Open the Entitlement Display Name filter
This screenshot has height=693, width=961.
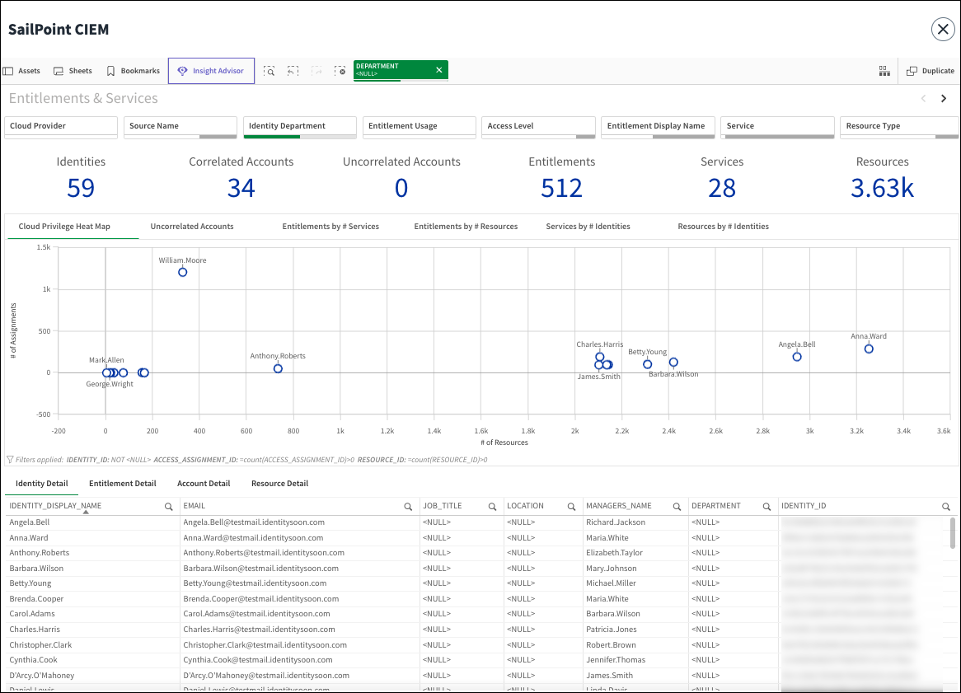click(x=658, y=127)
